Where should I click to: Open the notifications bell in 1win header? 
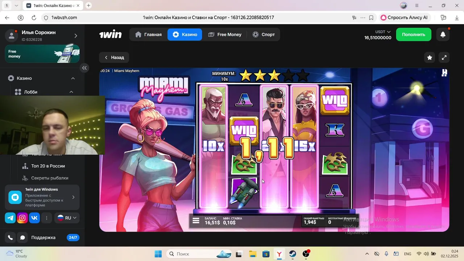pos(443,34)
